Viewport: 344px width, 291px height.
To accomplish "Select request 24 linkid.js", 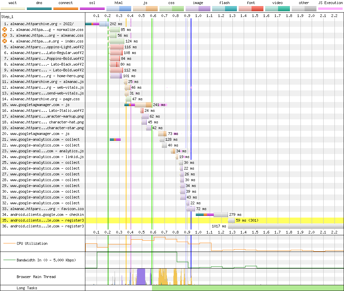I will (43, 157).
